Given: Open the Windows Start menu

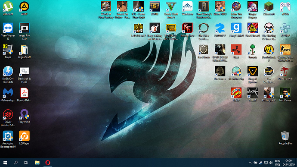Looking at the screenshot, I should click(5, 163).
